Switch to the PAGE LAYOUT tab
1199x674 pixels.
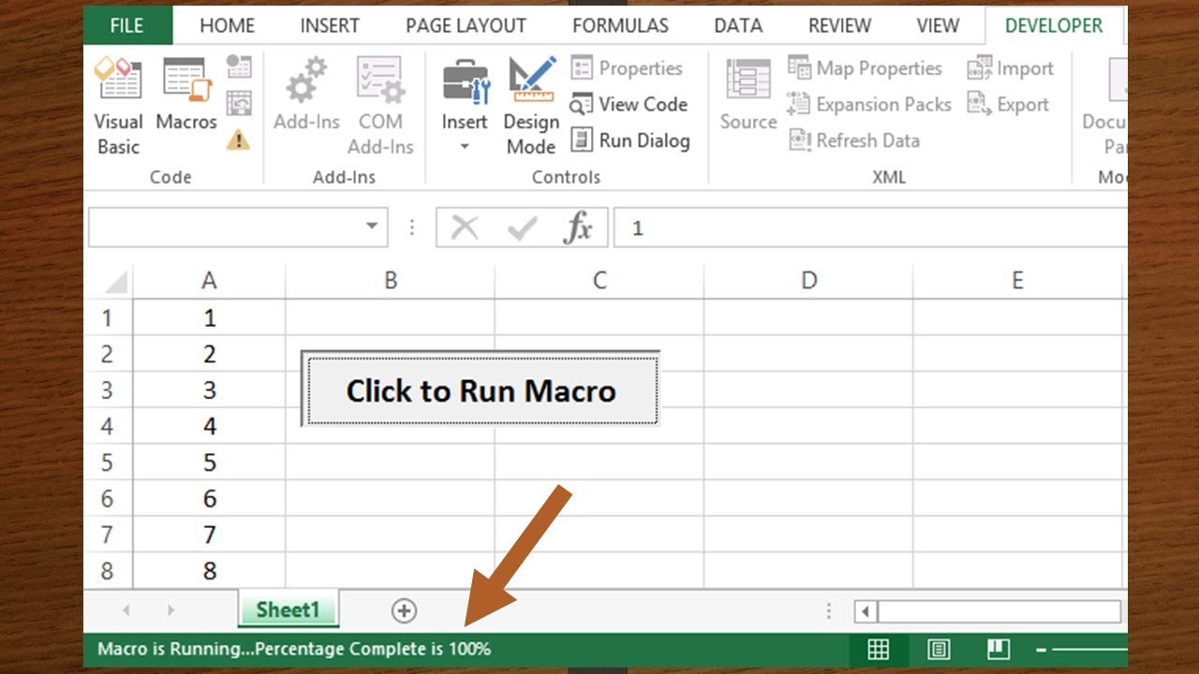(466, 25)
